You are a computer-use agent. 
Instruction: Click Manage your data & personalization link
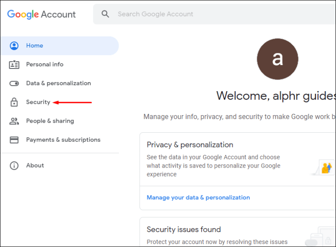[x=198, y=198]
